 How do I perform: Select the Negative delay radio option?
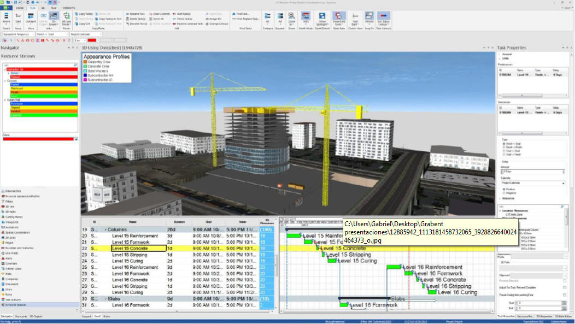click(503, 193)
